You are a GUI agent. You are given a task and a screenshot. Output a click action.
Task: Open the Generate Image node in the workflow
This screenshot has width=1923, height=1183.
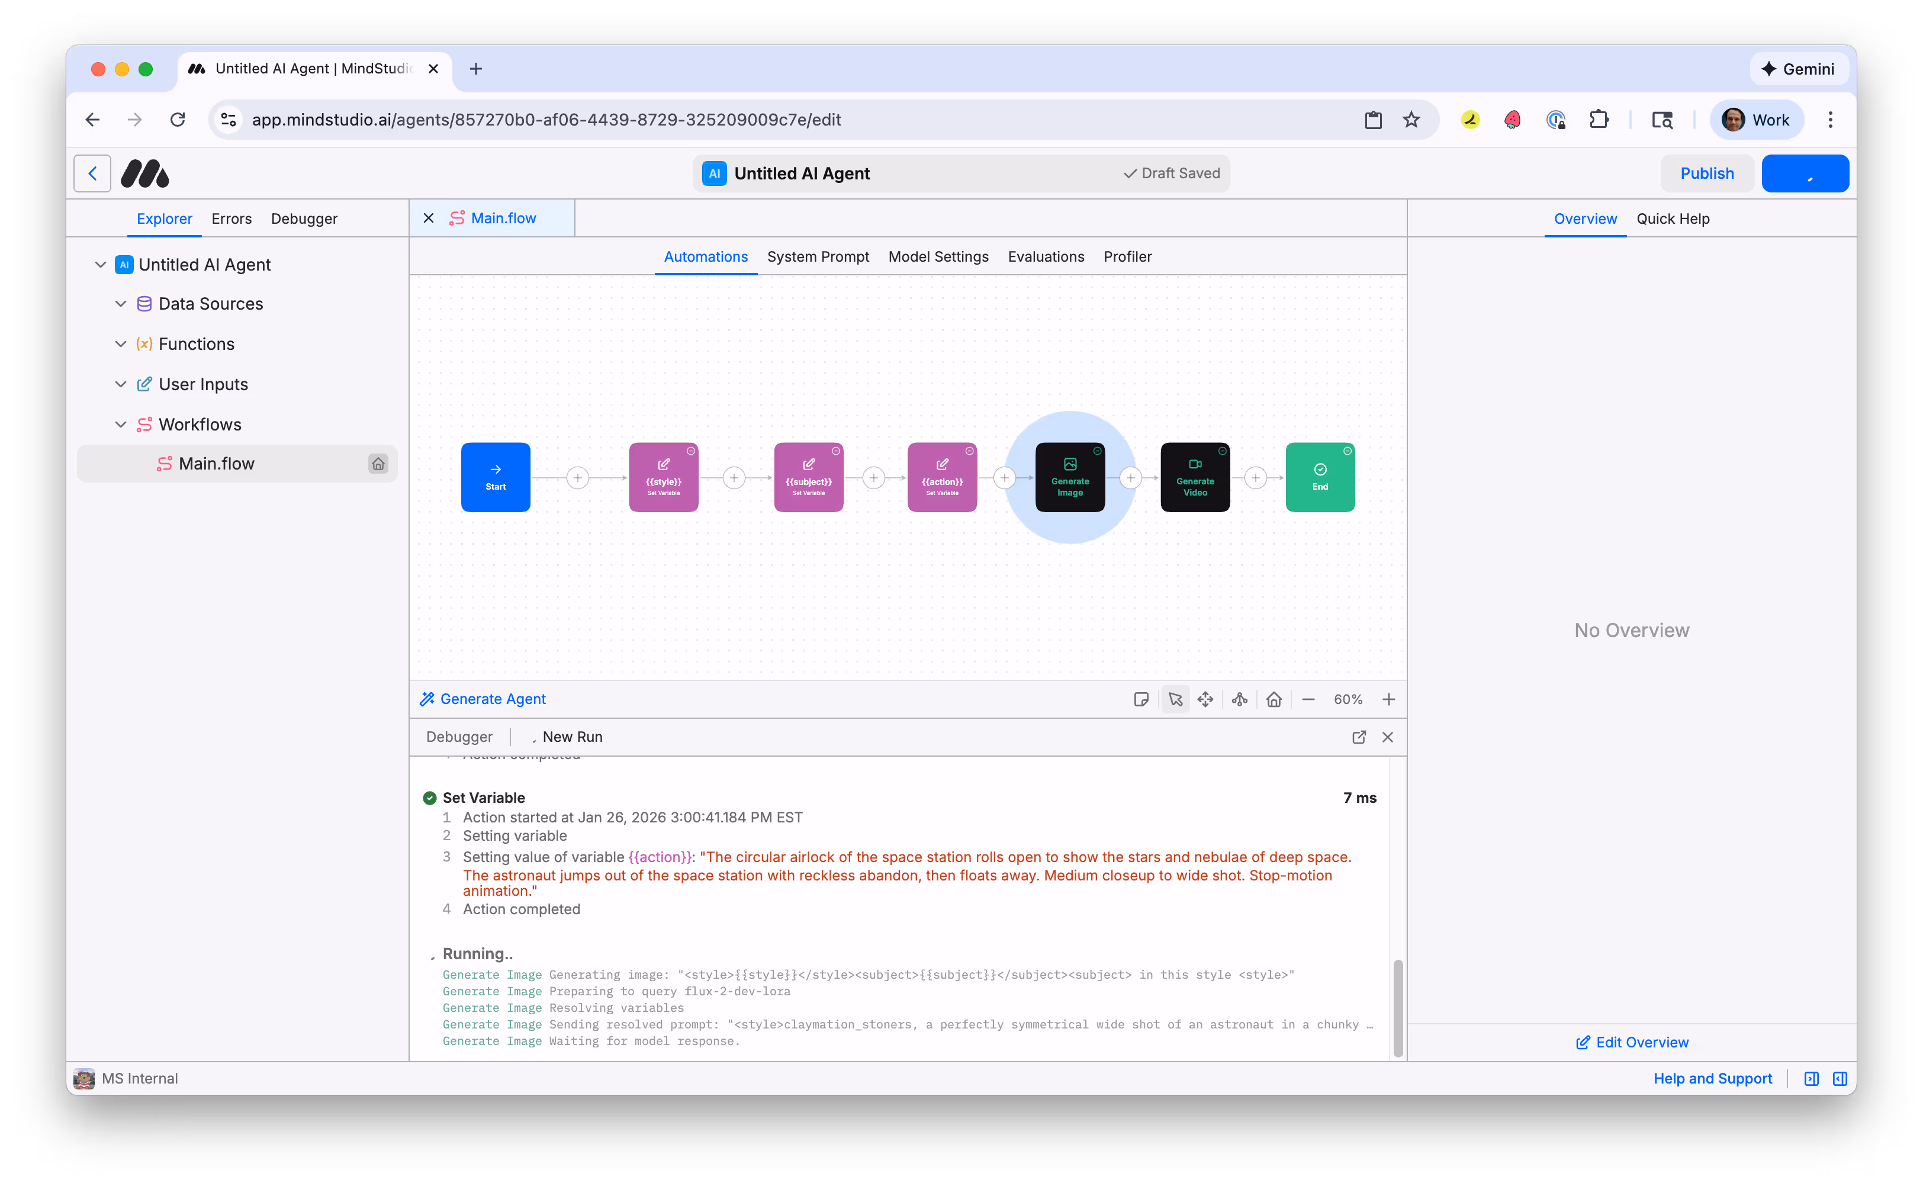click(1070, 477)
